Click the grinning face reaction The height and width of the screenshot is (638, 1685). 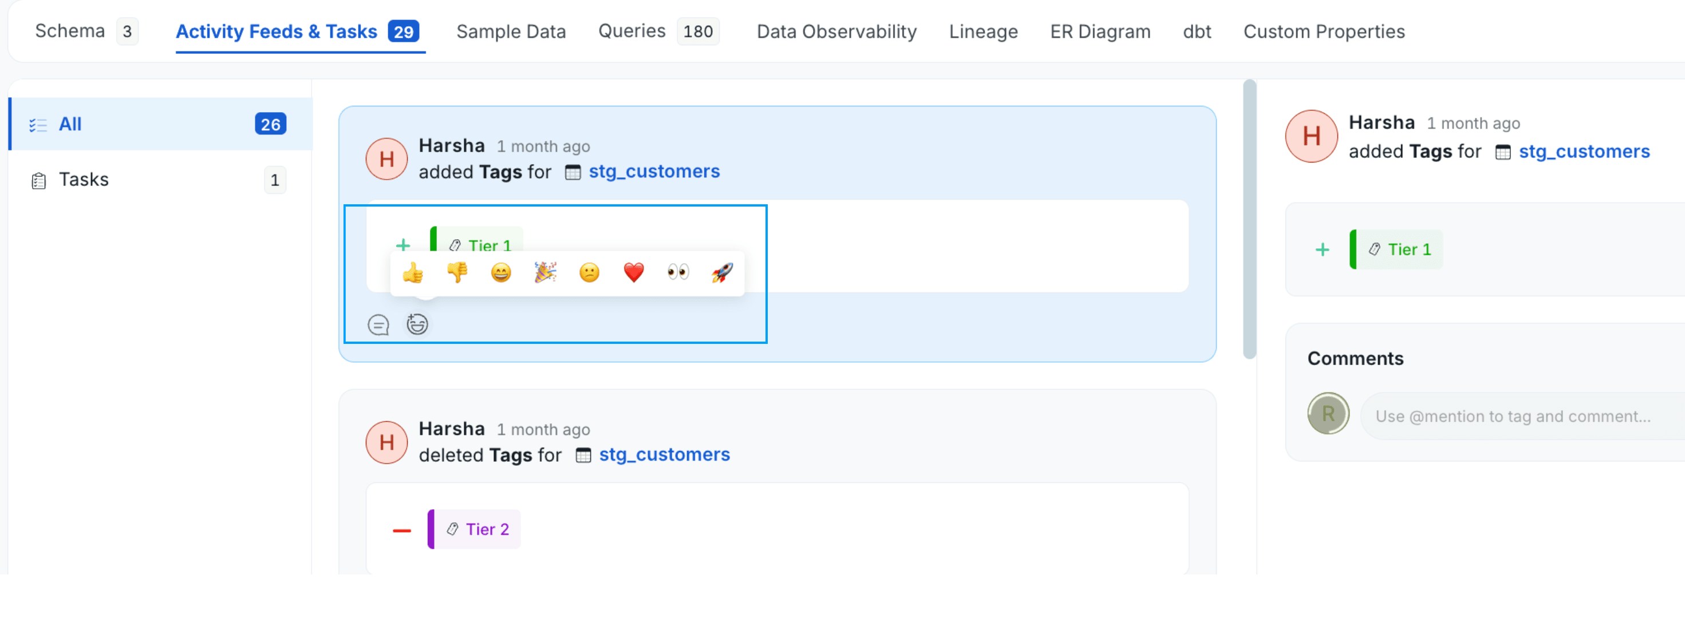pyautogui.click(x=501, y=272)
